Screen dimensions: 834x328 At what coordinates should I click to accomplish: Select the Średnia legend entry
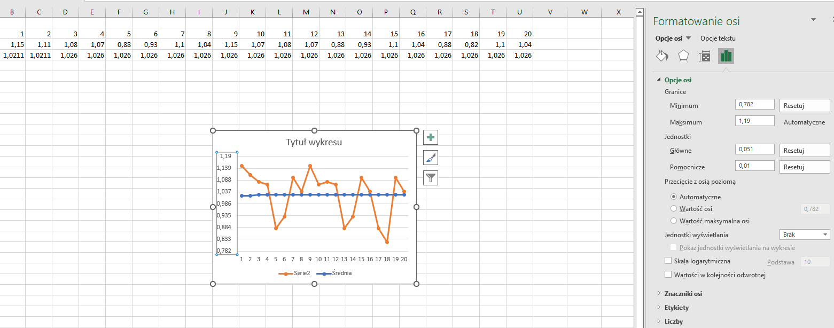coord(334,273)
